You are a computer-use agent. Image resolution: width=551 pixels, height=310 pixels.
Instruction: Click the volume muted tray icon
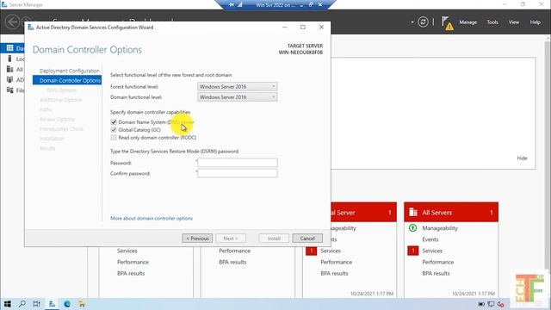click(x=501, y=304)
